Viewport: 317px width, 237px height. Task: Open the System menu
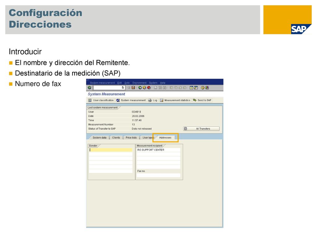click(153, 83)
